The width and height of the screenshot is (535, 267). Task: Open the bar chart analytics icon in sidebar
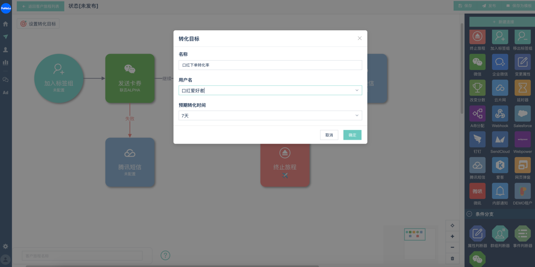coord(6,63)
